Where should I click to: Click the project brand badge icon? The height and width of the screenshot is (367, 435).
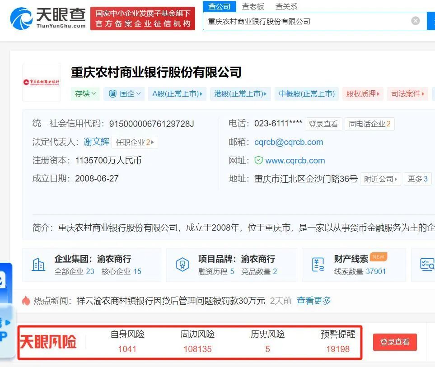pyautogui.click(x=182, y=265)
